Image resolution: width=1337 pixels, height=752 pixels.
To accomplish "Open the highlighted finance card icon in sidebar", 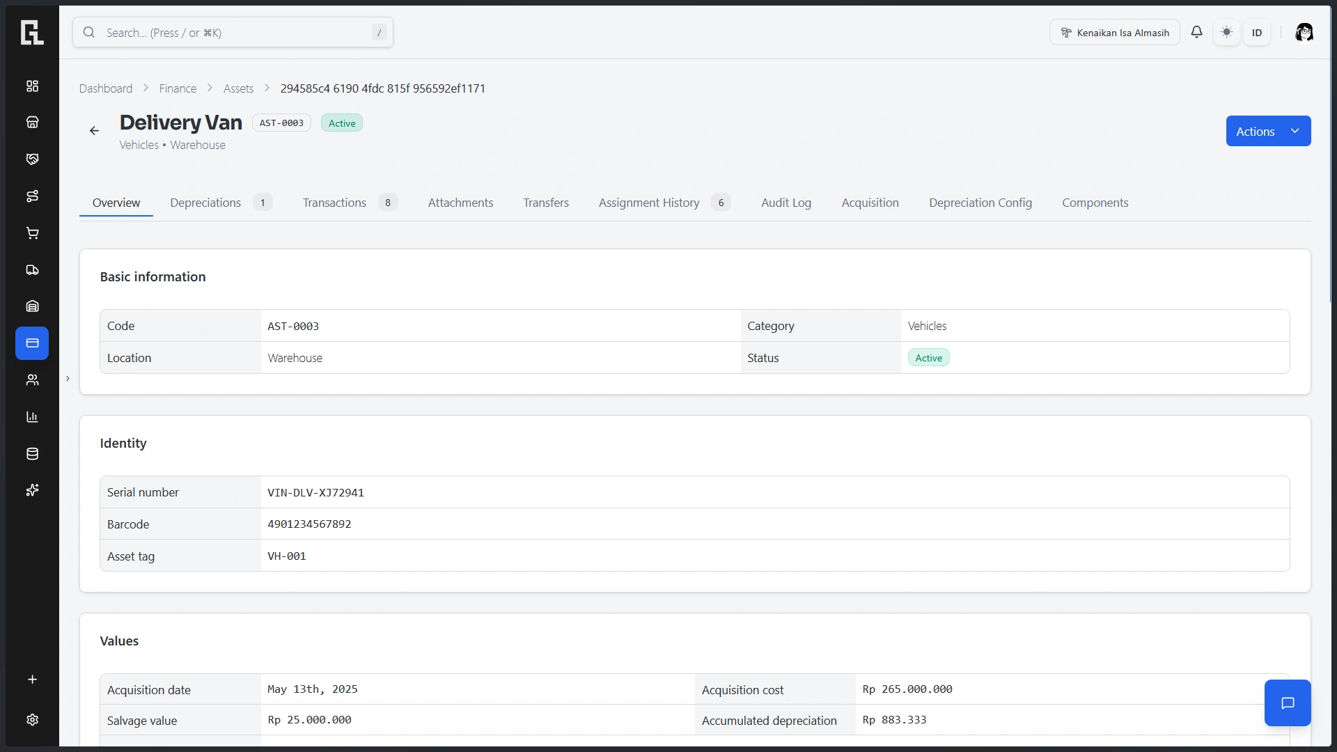I will [x=32, y=343].
